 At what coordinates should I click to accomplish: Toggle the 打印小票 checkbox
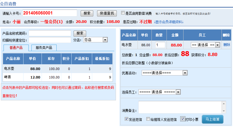coord(183,119)
